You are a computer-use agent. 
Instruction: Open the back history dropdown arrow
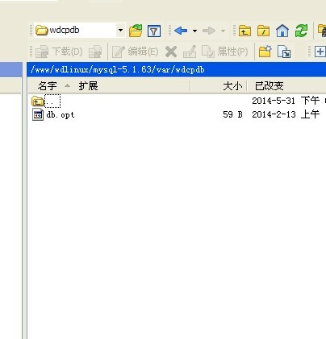(195, 31)
